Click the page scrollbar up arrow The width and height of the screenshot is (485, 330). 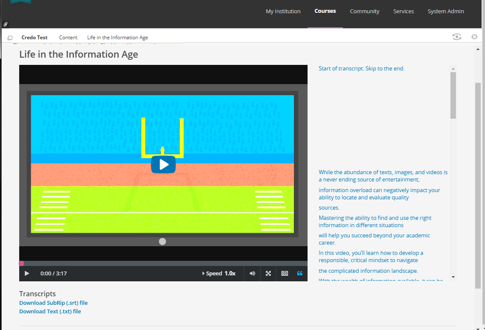tap(478, 49)
